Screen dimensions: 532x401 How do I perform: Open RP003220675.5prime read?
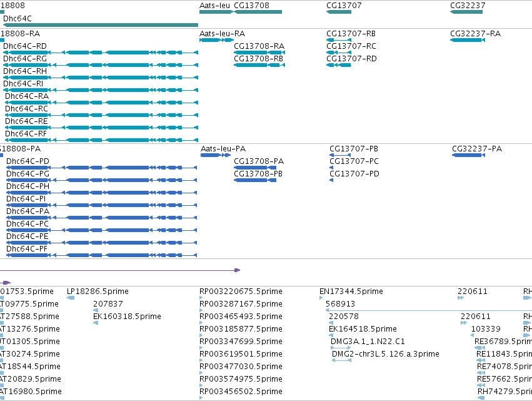[x=201, y=298]
